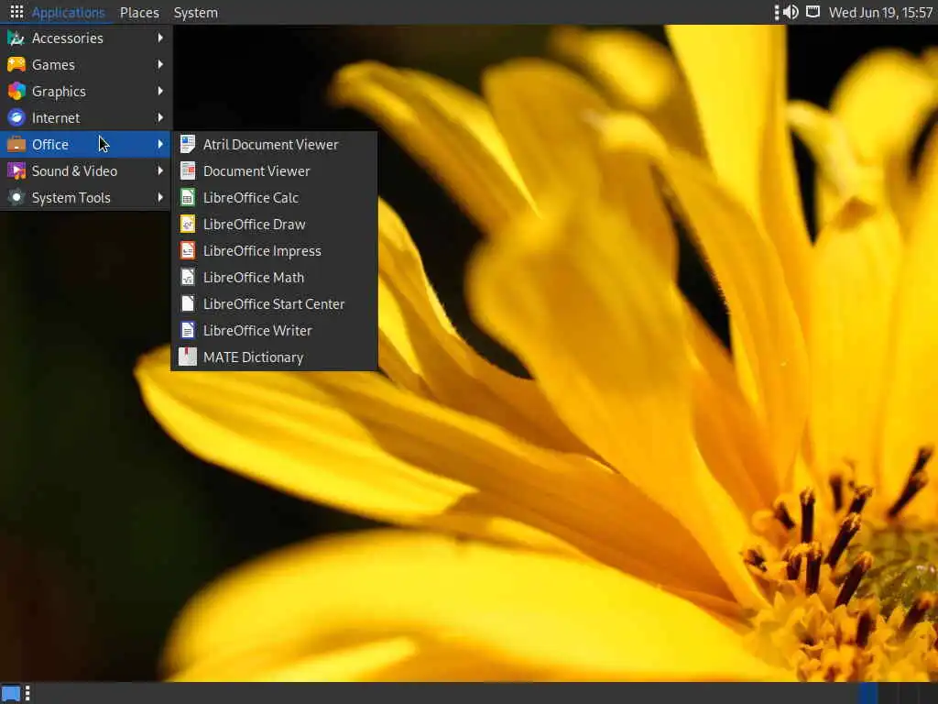The height and width of the screenshot is (704, 938).
Task: Expand the arrow next to System Tools
Action: [x=160, y=197]
